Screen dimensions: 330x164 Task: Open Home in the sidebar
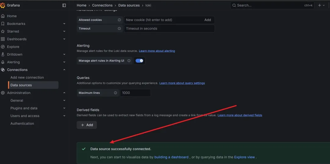[12, 16]
